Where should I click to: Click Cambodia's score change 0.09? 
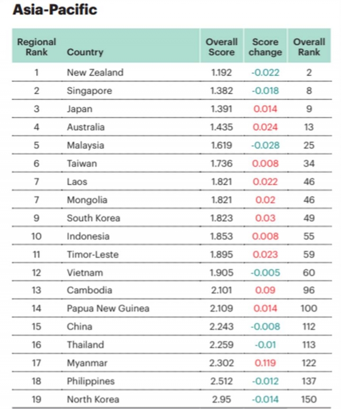265,290
